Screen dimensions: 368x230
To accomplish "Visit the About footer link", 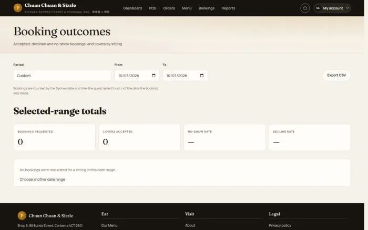I will [190, 225].
